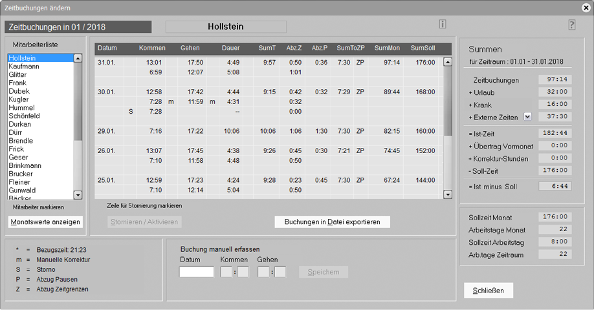The height and width of the screenshot is (310, 594).
Task: Click the Ist-Zeit value 182:44
Action: (x=555, y=133)
